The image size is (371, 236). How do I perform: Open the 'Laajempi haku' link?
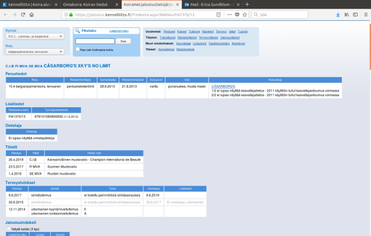tap(118, 30)
